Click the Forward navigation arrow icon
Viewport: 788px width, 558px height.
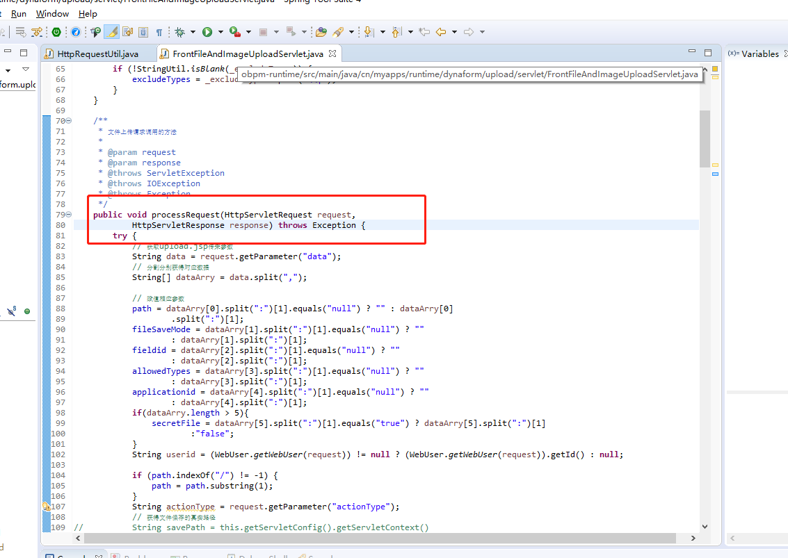[x=468, y=32]
